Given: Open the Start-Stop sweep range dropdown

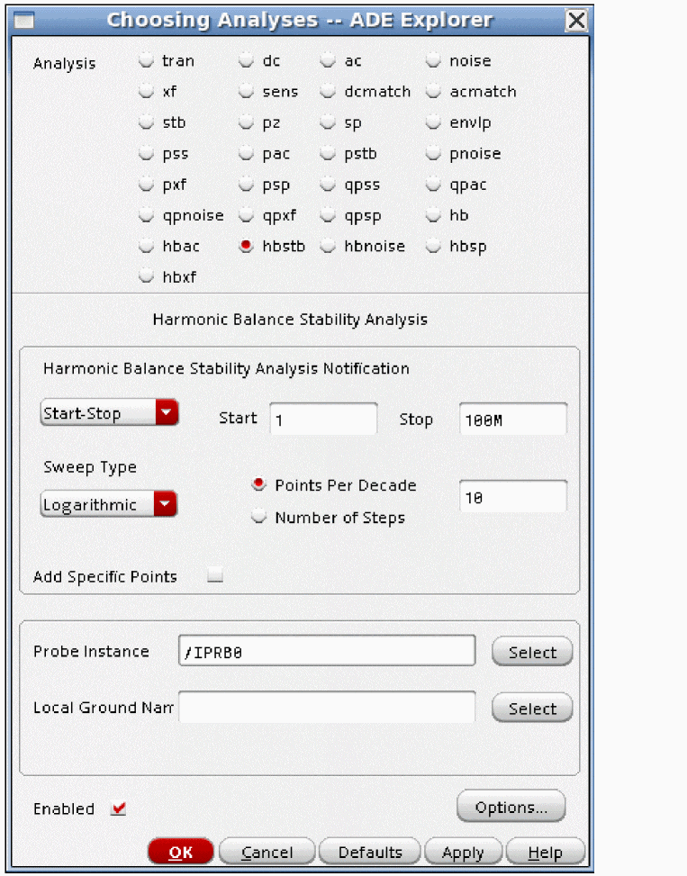Looking at the screenshot, I should pyautogui.click(x=110, y=414).
